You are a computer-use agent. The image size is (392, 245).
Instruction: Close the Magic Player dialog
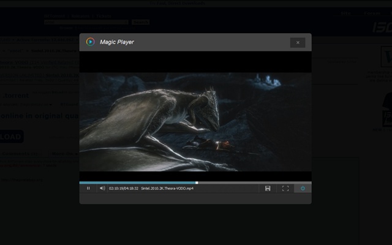pyautogui.click(x=298, y=42)
